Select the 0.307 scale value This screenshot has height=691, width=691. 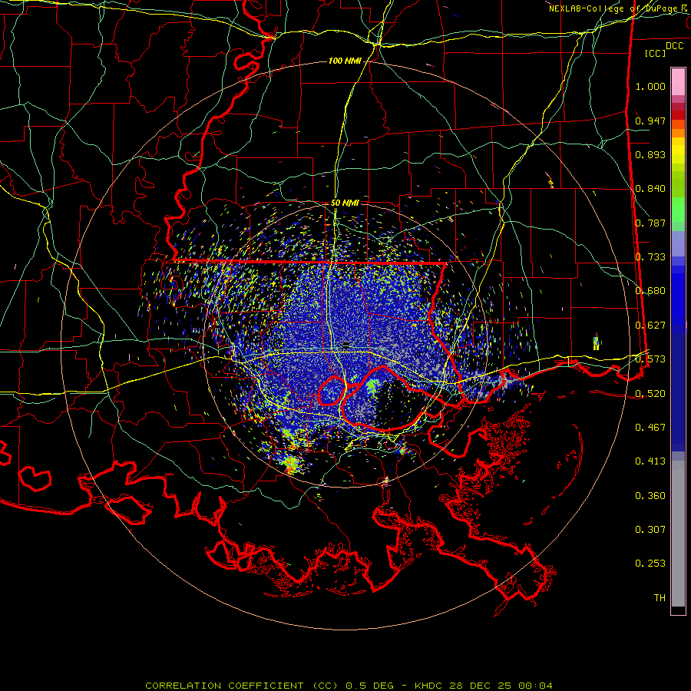650,530
